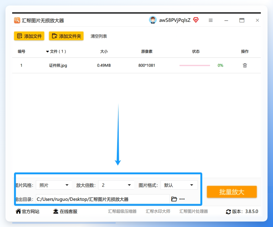Open the 官方网站 link
The height and width of the screenshot is (227, 273).
point(28,211)
